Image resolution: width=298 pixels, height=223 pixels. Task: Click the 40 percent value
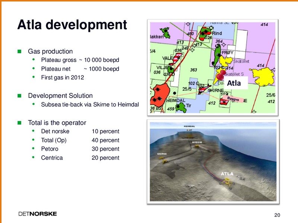pos(105,140)
